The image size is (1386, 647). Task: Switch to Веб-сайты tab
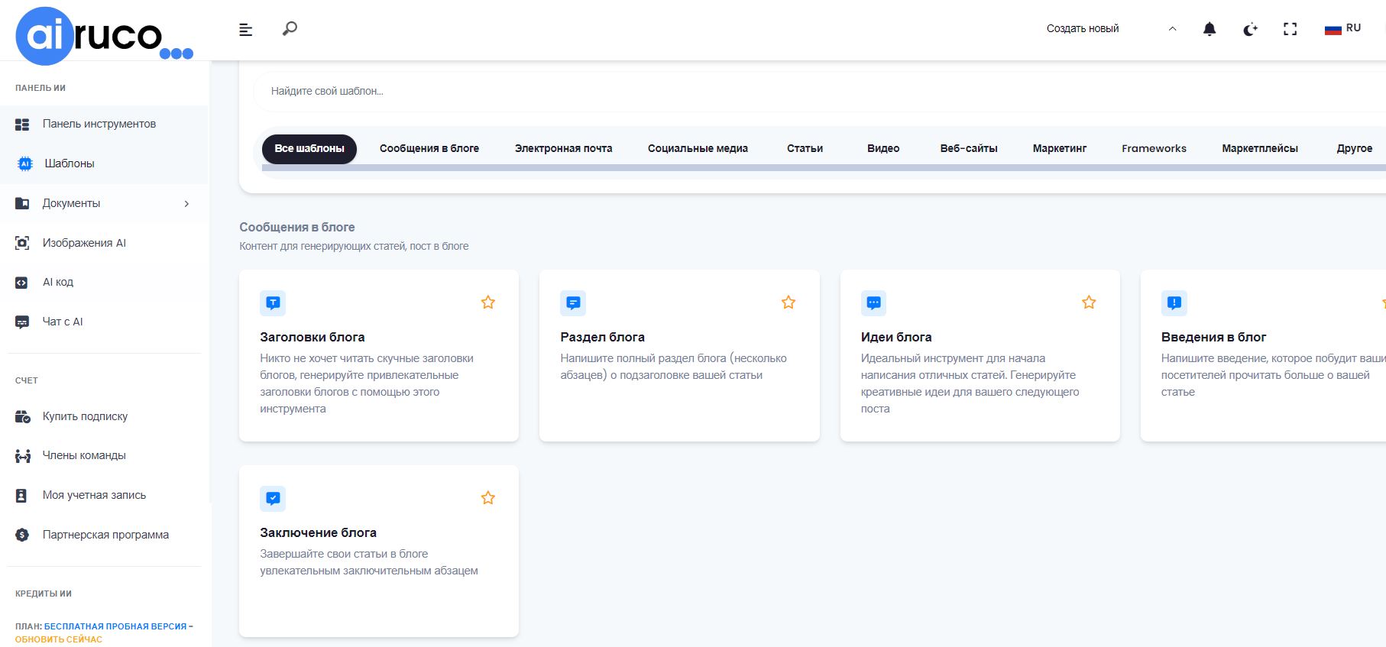click(x=969, y=148)
